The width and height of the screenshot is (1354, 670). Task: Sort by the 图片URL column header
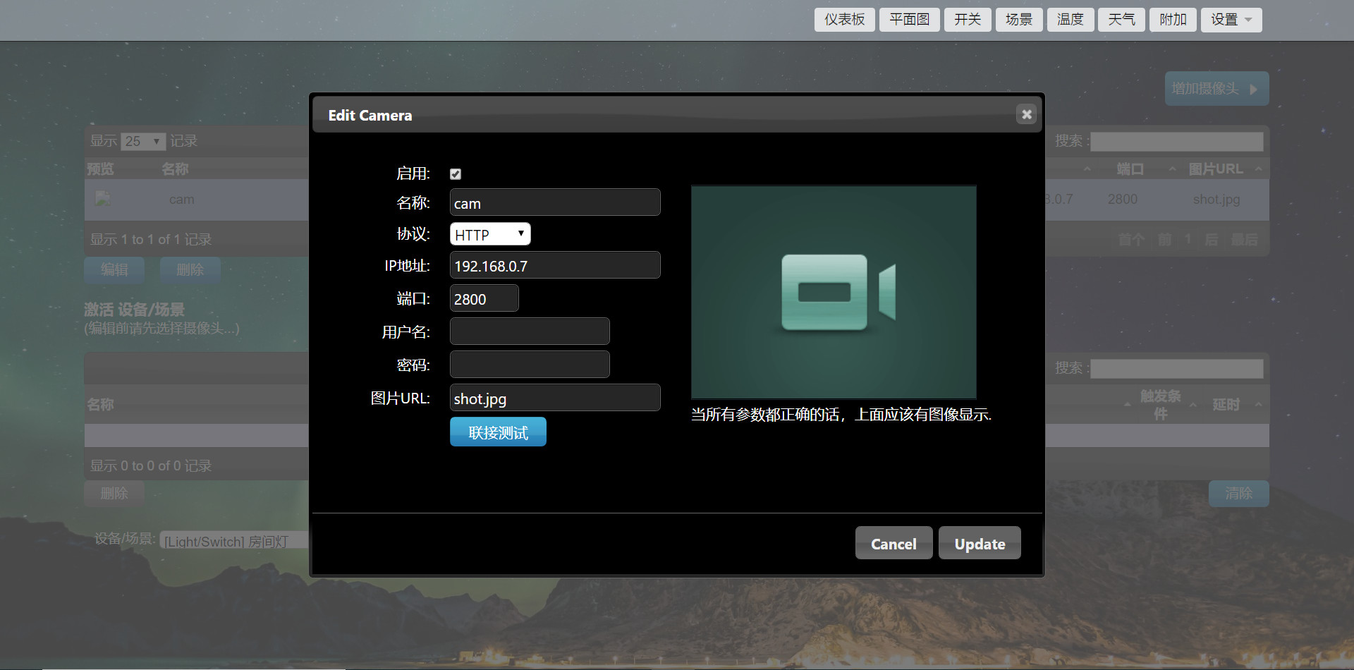coord(1216,169)
